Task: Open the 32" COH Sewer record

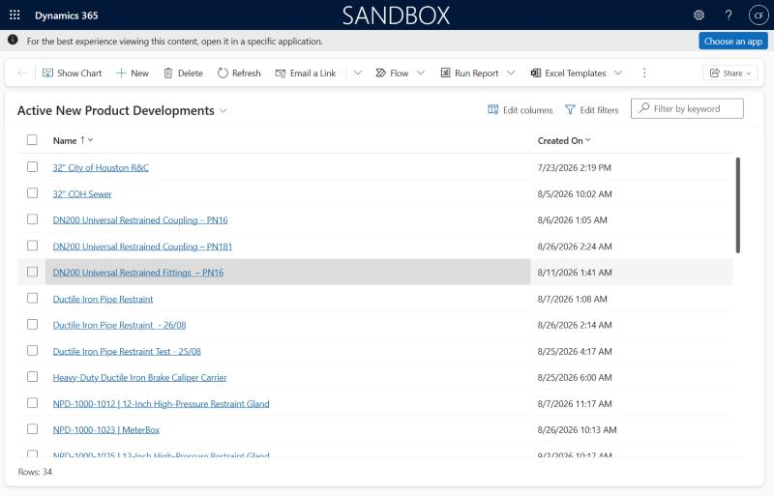Action: pyautogui.click(x=82, y=194)
